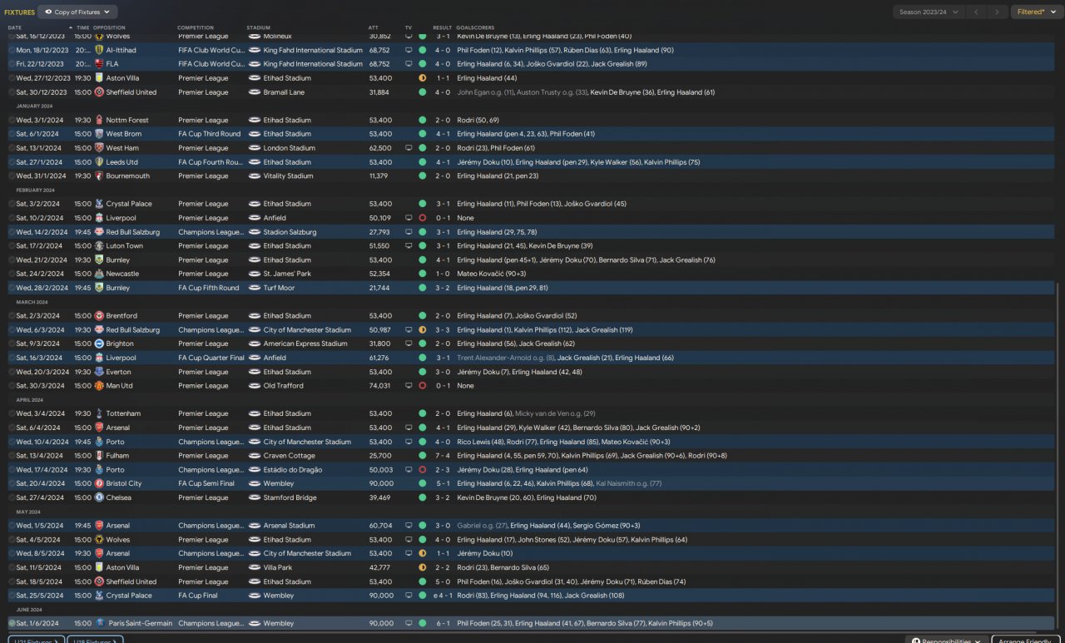Click the Bristol City club badge
Screen dimensions: 1065x643
pos(99,483)
